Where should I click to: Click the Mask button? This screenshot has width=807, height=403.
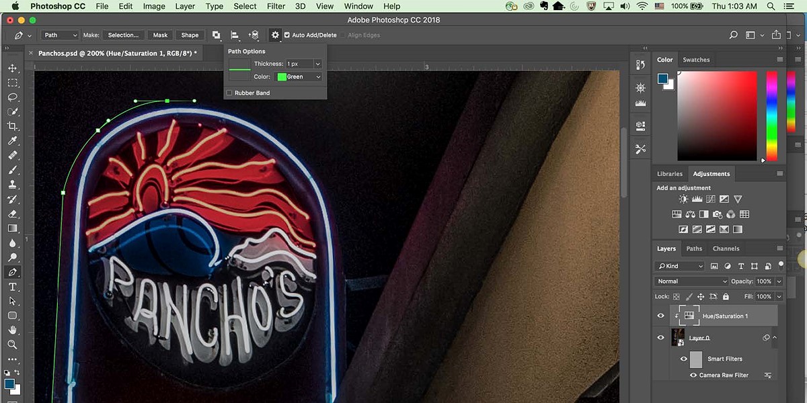click(160, 35)
